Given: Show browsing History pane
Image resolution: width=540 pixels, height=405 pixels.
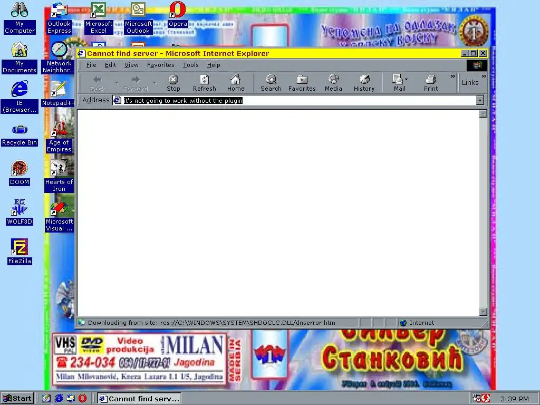Looking at the screenshot, I should click(x=364, y=83).
